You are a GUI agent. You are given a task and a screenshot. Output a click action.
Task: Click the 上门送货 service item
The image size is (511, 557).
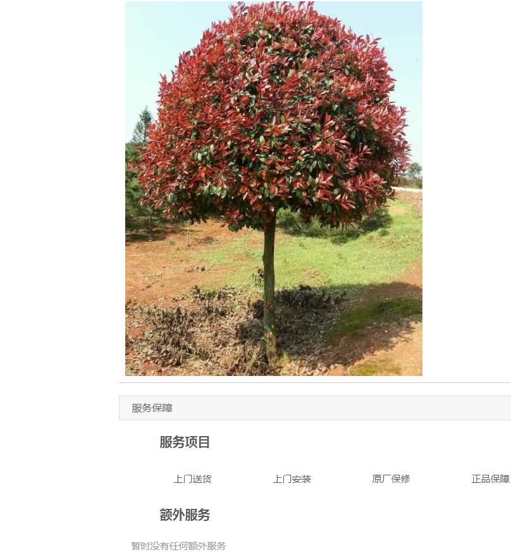click(192, 479)
